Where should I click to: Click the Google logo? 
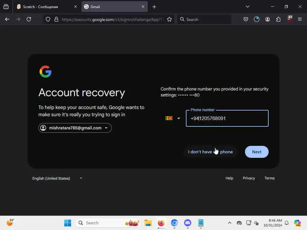[x=46, y=72]
